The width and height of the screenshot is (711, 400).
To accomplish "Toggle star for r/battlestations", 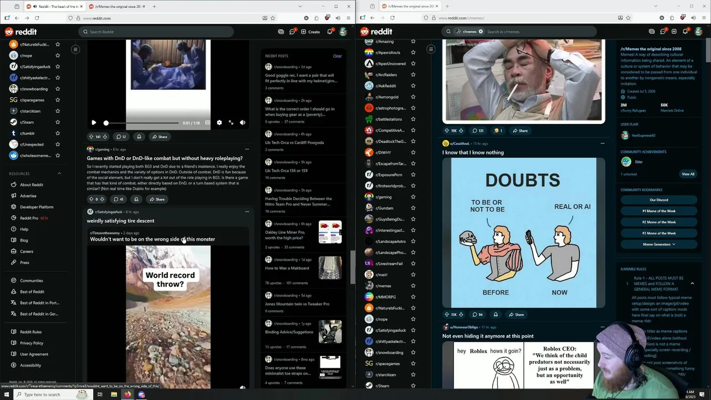I will pos(413,119).
